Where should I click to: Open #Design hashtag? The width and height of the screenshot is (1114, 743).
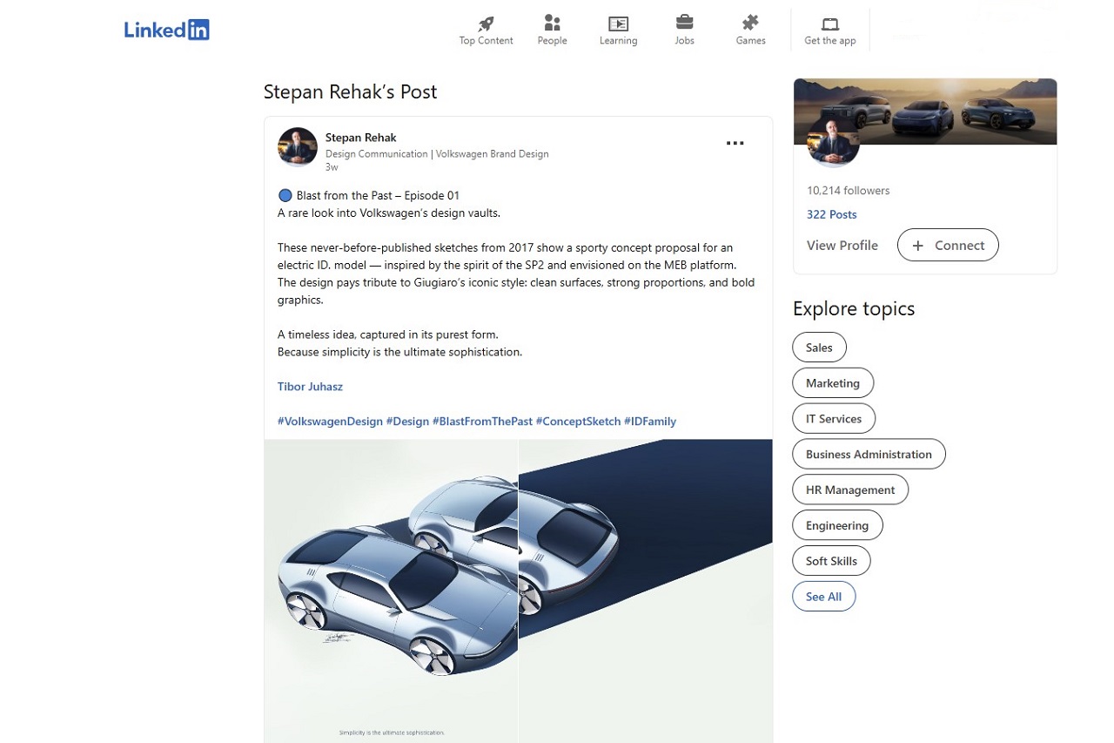407,422
